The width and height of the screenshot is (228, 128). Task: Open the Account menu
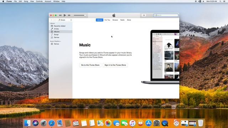click(48, 1)
